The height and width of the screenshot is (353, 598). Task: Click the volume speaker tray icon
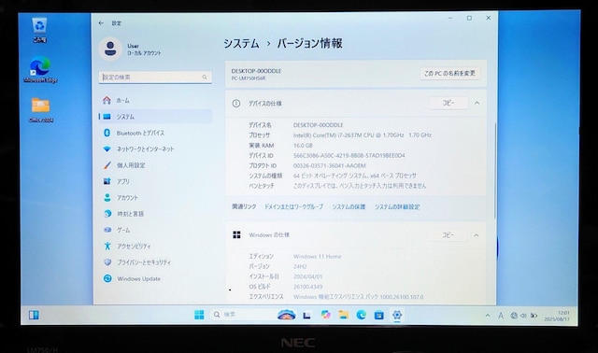(x=523, y=316)
